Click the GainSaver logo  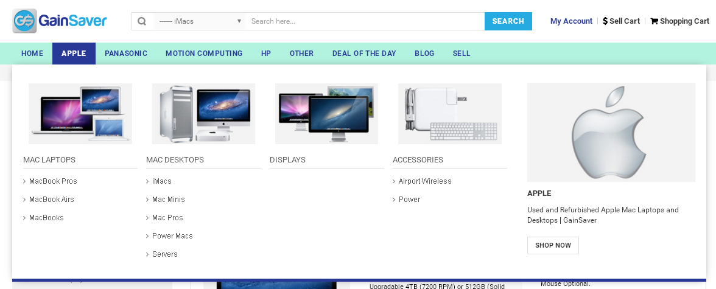tap(60, 21)
